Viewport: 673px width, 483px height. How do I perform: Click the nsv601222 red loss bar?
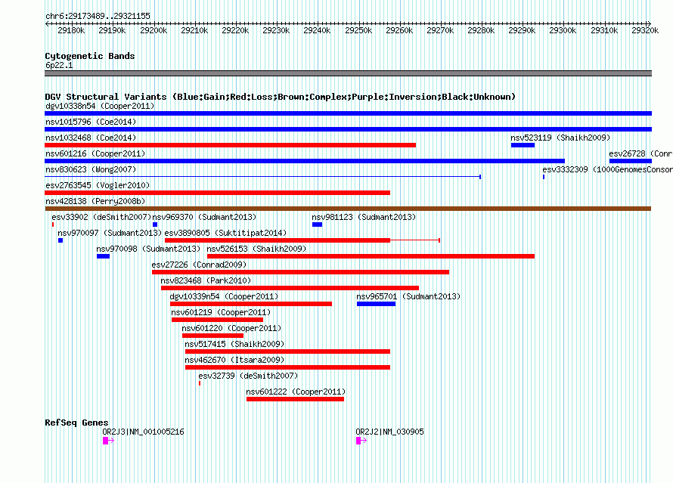tap(296, 399)
